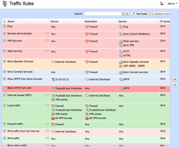The height and width of the screenshot is (148, 179).
Task: Click the 10.10.10.12 host computer icon
Action: 53,80
